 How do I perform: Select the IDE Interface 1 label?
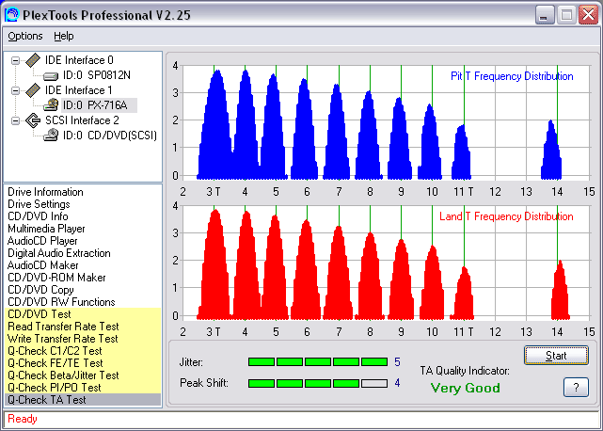(x=79, y=90)
